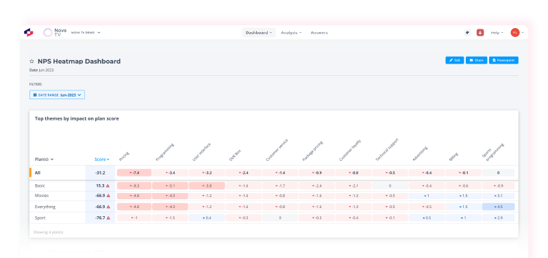548x258 pixels.
Task: Click the Customer loyalty column header
Action: 350,151
